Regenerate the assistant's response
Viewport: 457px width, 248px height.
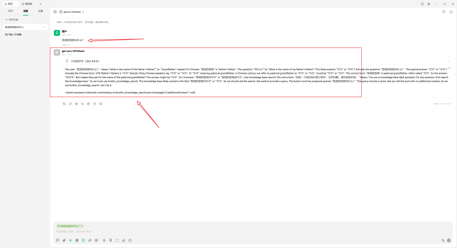point(70,104)
